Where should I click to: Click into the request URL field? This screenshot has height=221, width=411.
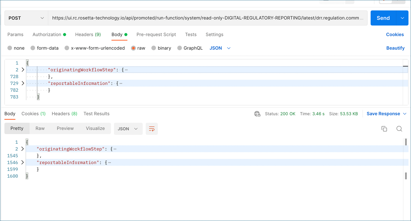208,18
